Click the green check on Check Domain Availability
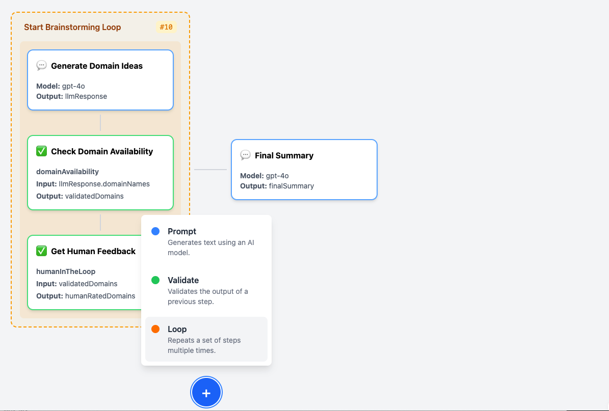The height and width of the screenshot is (411, 609). pos(41,151)
